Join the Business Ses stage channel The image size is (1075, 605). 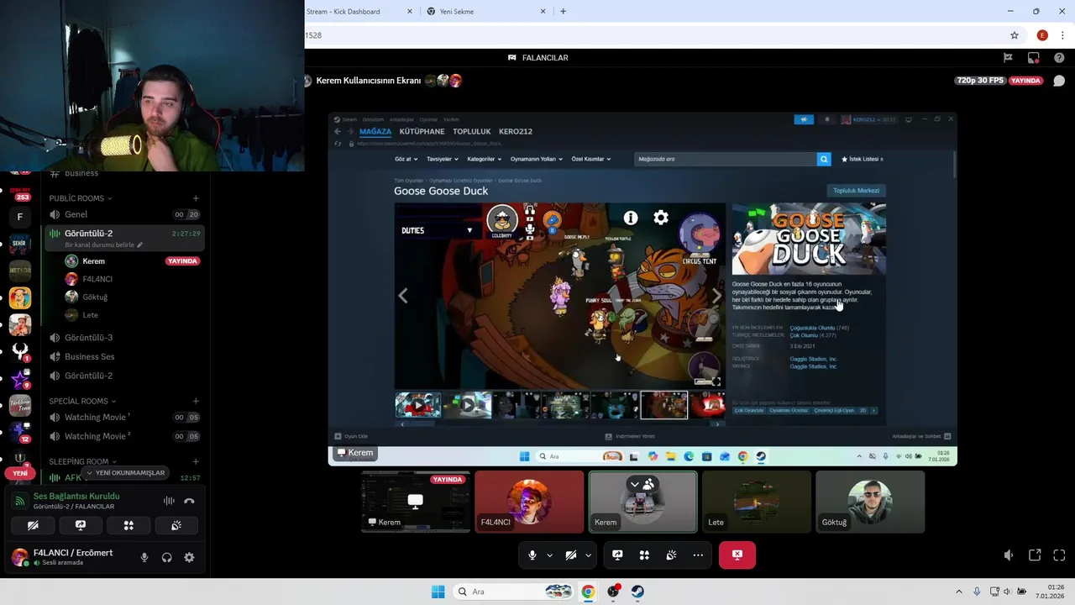pos(124,356)
